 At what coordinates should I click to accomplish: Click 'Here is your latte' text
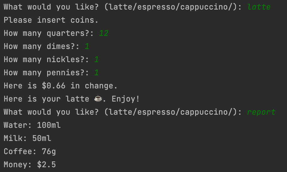click(47, 99)
